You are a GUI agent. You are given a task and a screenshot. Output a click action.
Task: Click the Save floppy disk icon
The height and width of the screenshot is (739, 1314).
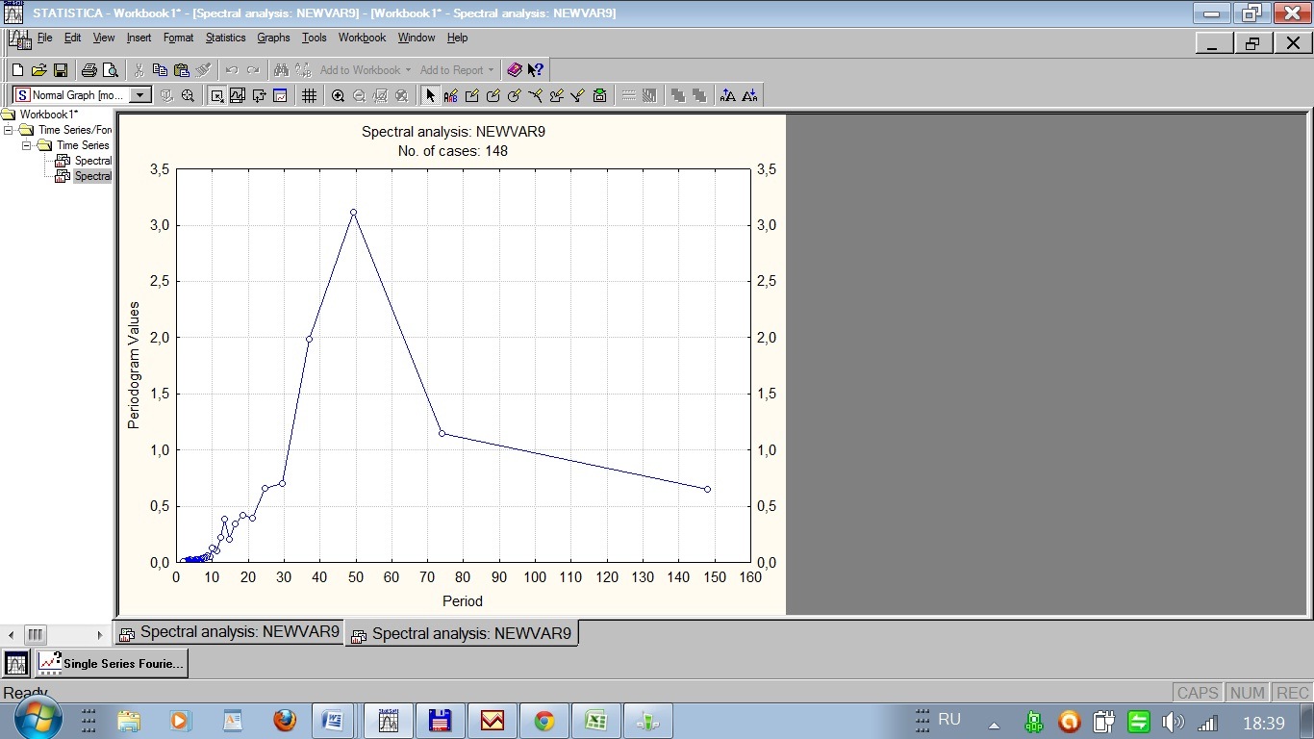(61, 70)
